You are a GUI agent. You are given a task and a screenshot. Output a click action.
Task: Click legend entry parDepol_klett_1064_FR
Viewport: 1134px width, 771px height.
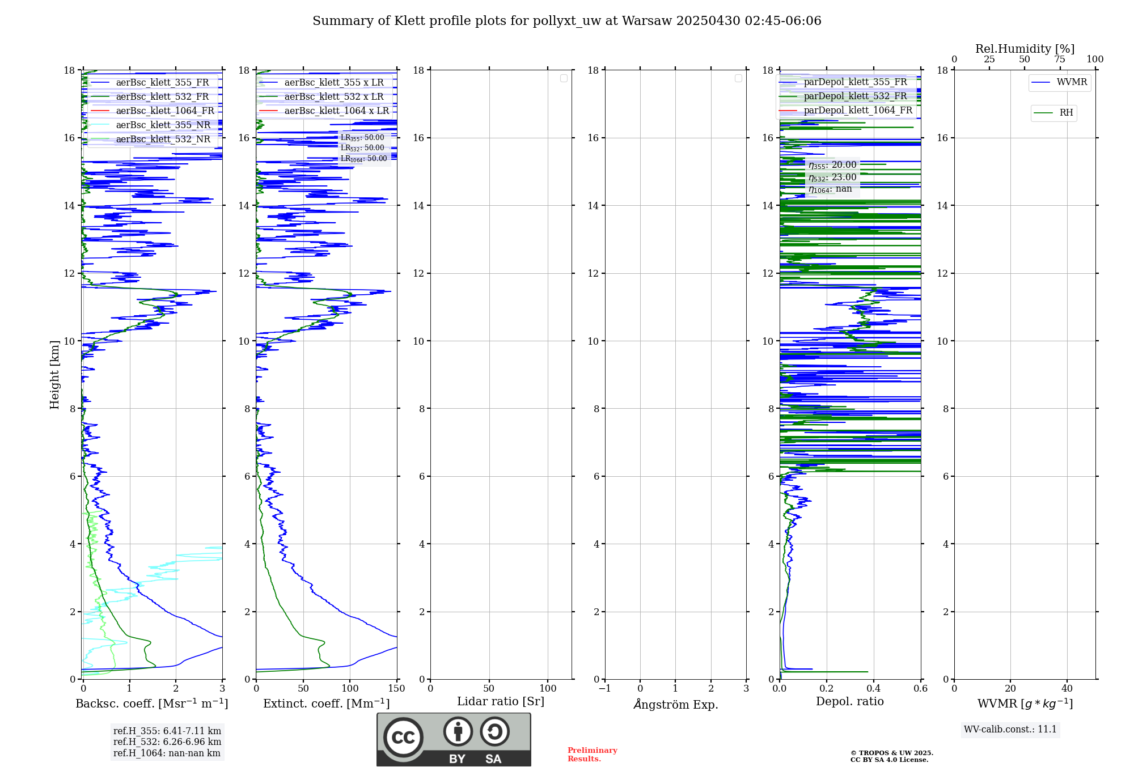click(846, 111)
